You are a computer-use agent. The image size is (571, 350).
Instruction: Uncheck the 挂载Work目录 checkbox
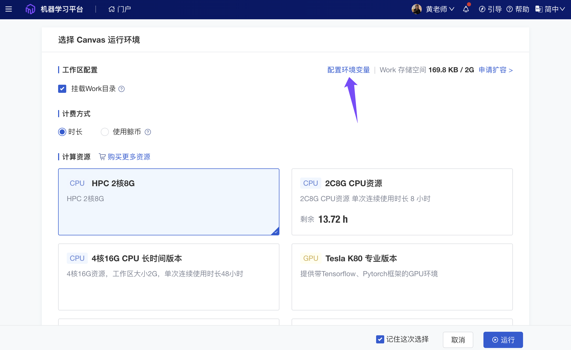[x=62, y=89]
